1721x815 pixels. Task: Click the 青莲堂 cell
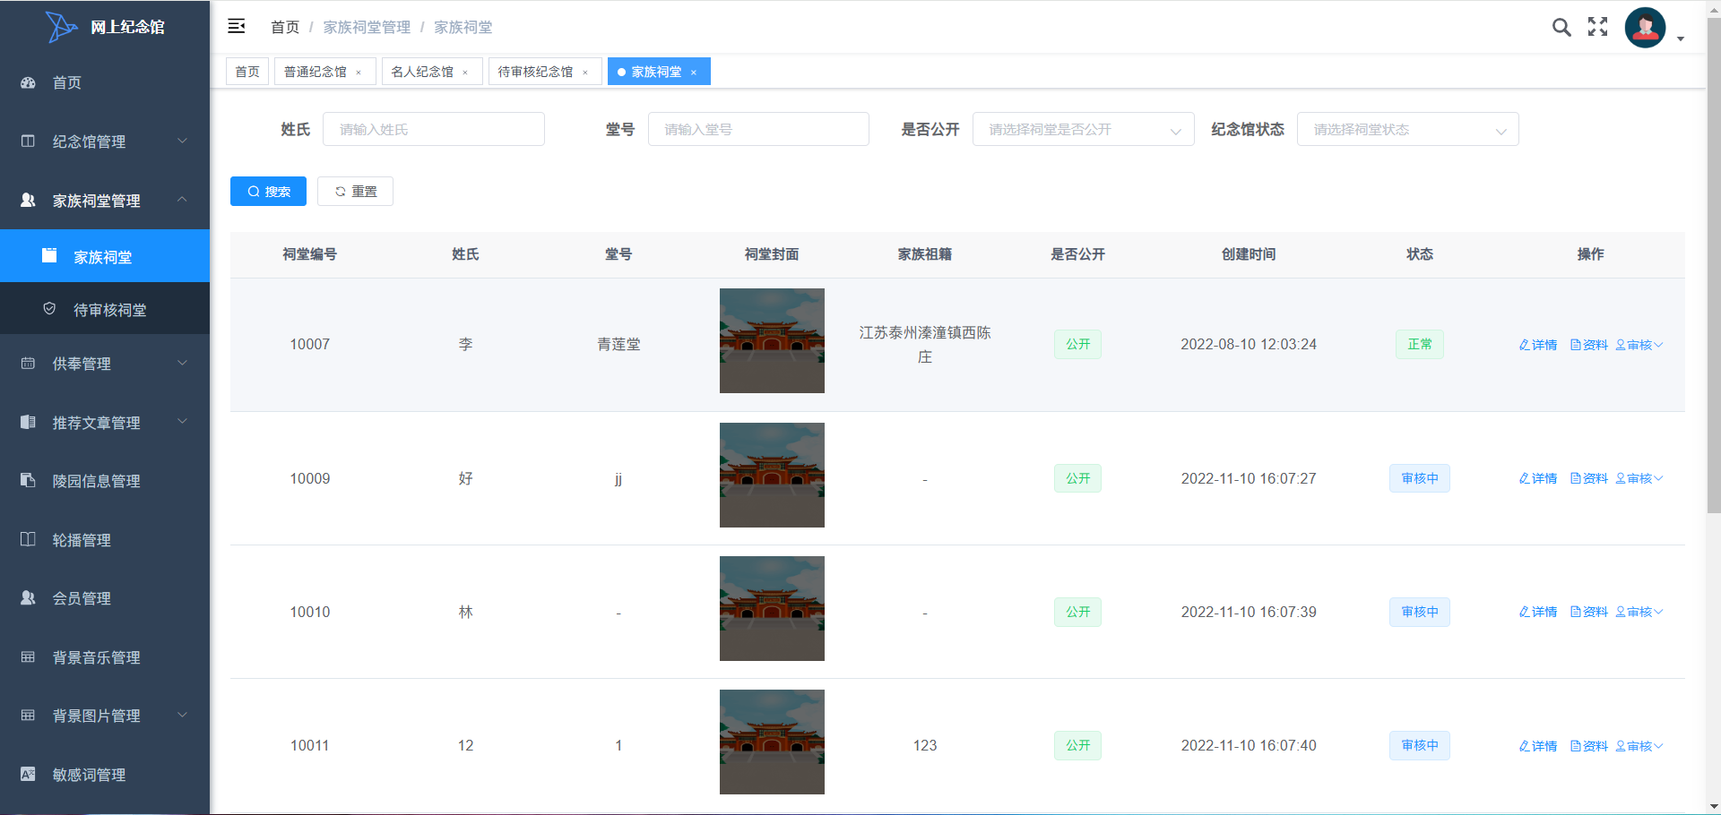618,344
